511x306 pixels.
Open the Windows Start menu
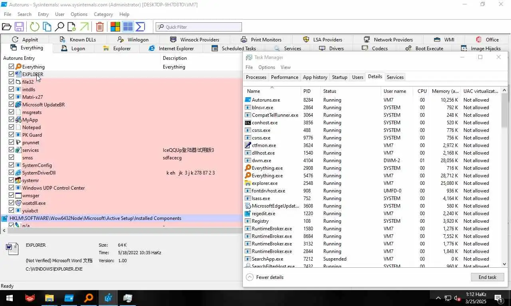tap(10, 298)
